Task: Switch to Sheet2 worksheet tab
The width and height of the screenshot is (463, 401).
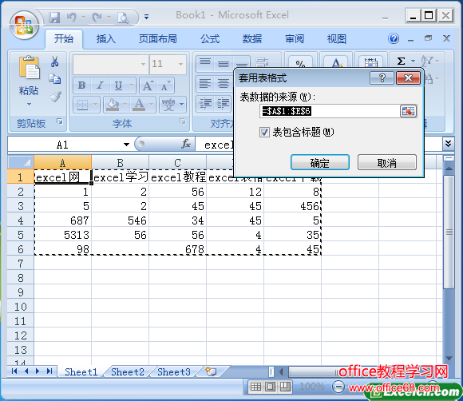Action: 128,372
